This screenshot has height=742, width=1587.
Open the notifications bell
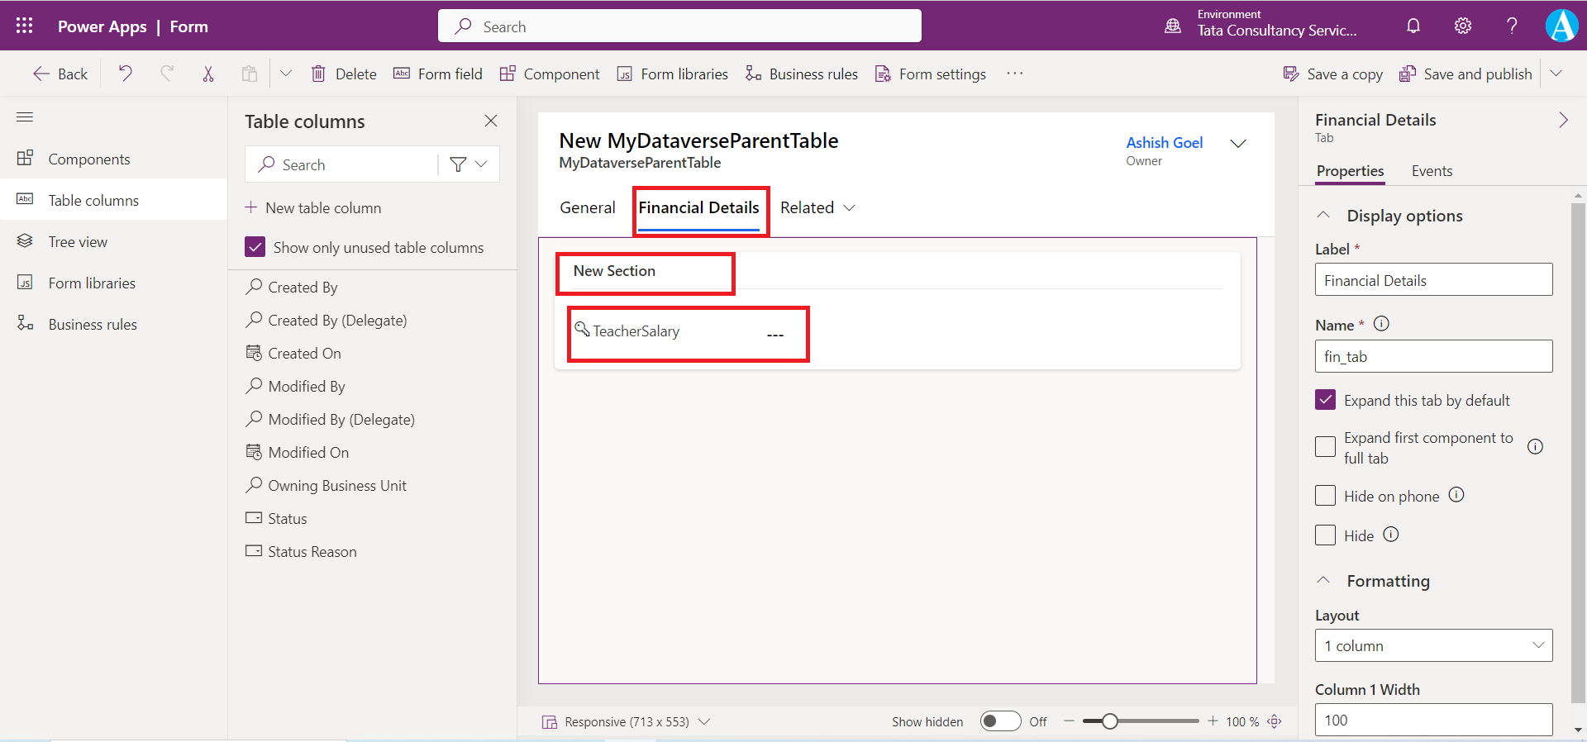1413,26
